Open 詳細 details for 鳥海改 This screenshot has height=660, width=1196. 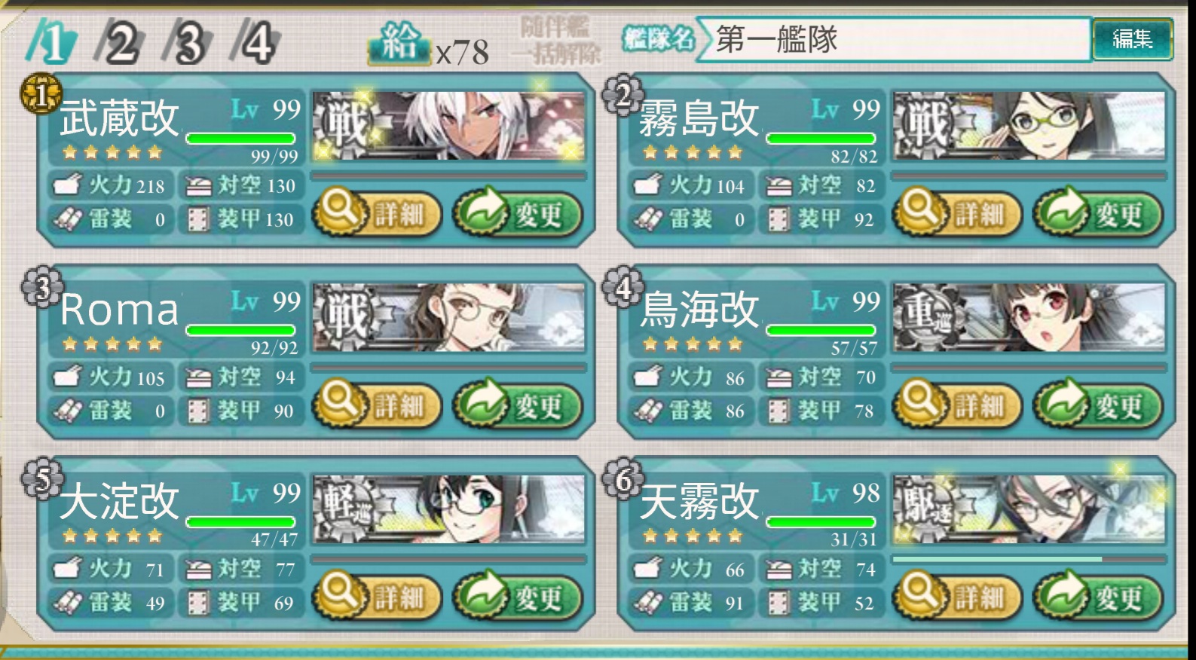pos(958,405)
